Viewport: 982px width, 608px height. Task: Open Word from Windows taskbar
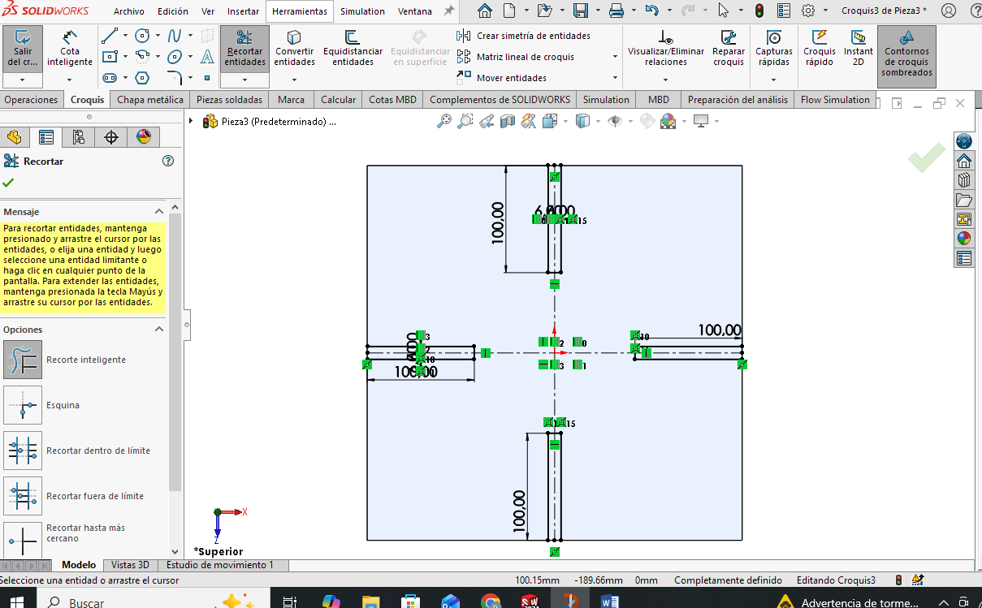609,602
